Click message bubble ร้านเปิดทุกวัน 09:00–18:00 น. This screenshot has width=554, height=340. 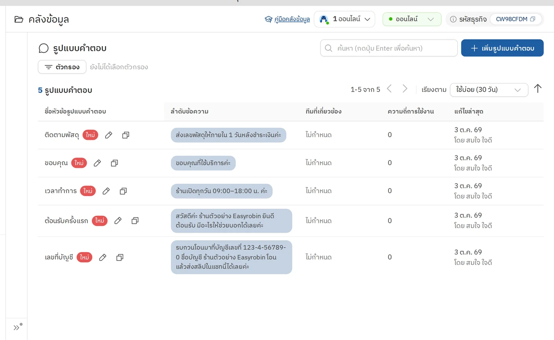pos(222,191)
